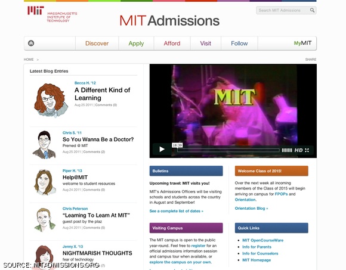Screen dimensions: 346x270
Task: Open the Afford menu
Action: coord(172,44)
